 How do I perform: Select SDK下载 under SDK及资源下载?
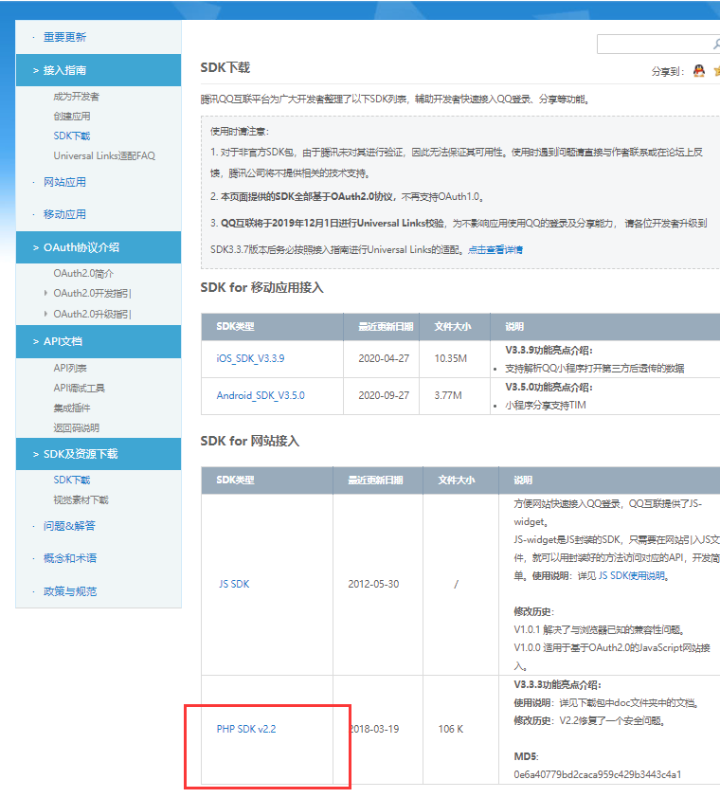72,480
